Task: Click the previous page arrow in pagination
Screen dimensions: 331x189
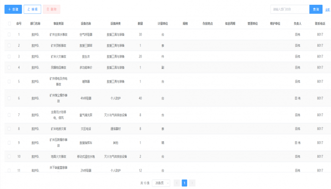Action: pos(176,183)
